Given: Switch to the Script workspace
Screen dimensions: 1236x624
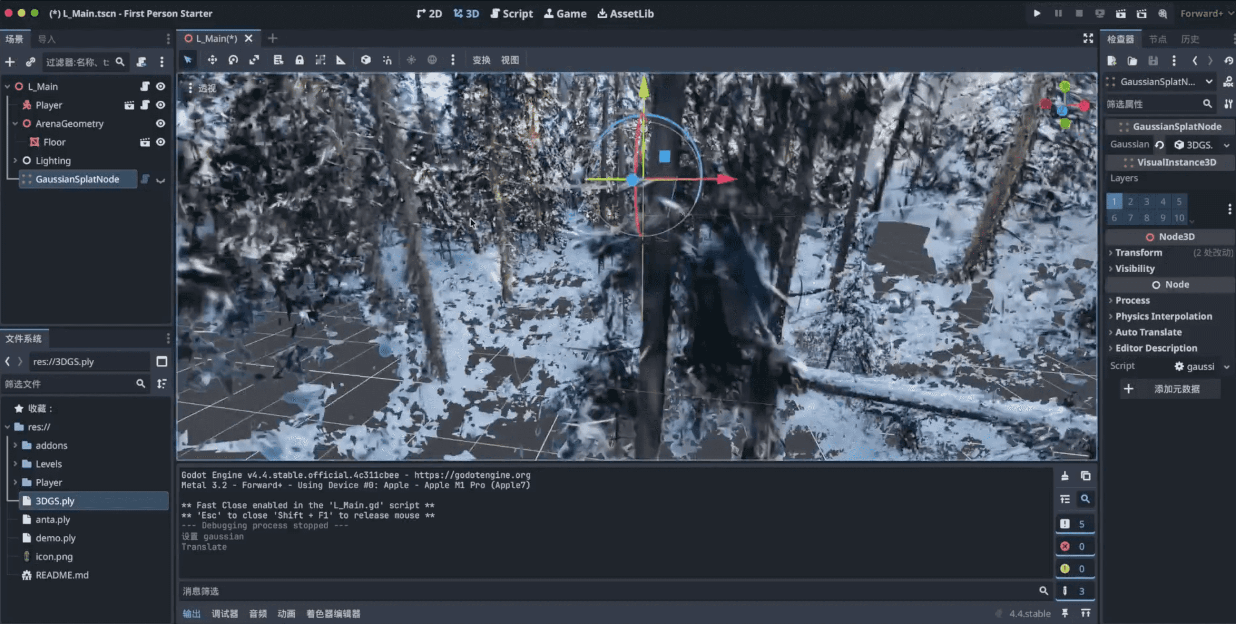Looking at the screenshot, I should [512, 14].
